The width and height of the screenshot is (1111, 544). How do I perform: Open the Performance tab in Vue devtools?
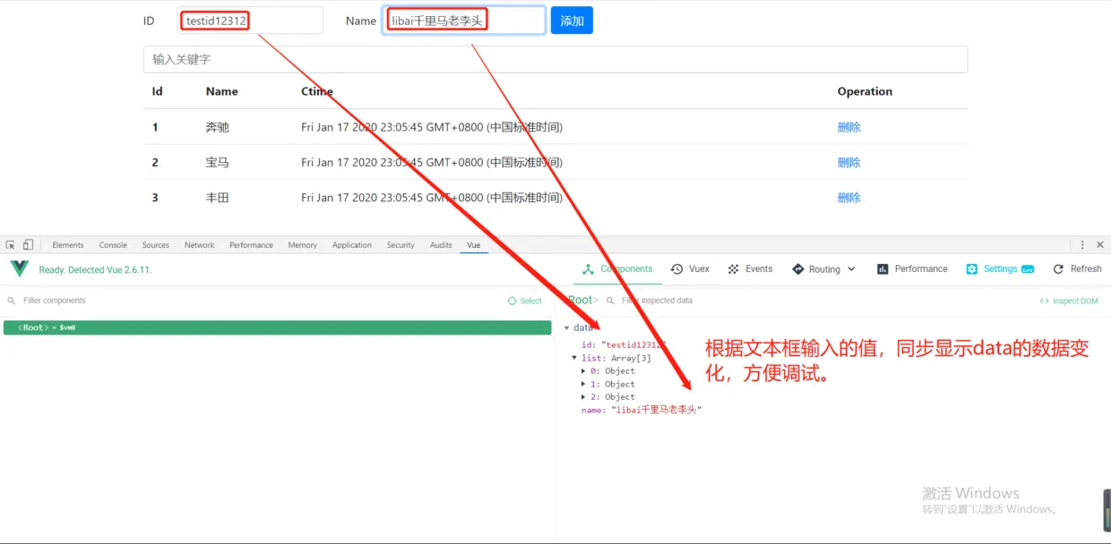[x=912, y=268]
